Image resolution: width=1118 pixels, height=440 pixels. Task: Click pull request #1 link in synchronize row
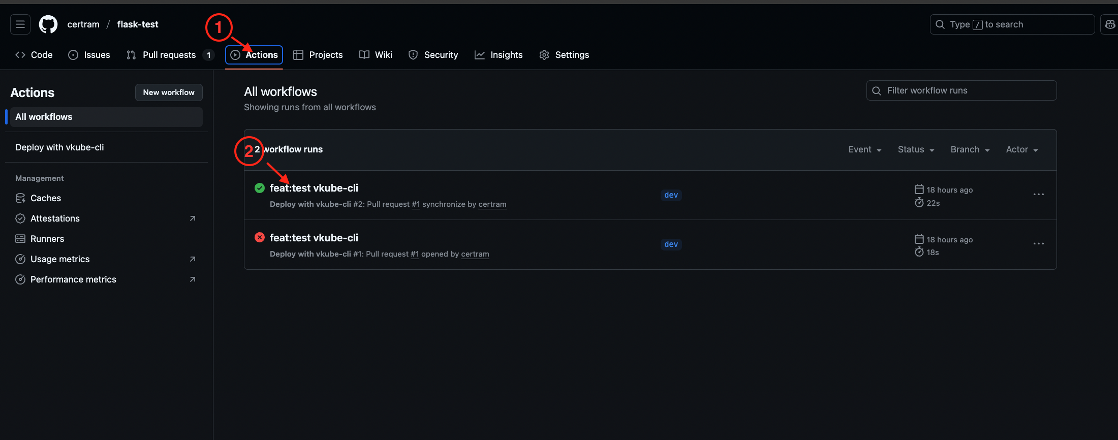(x=416, y=204)
